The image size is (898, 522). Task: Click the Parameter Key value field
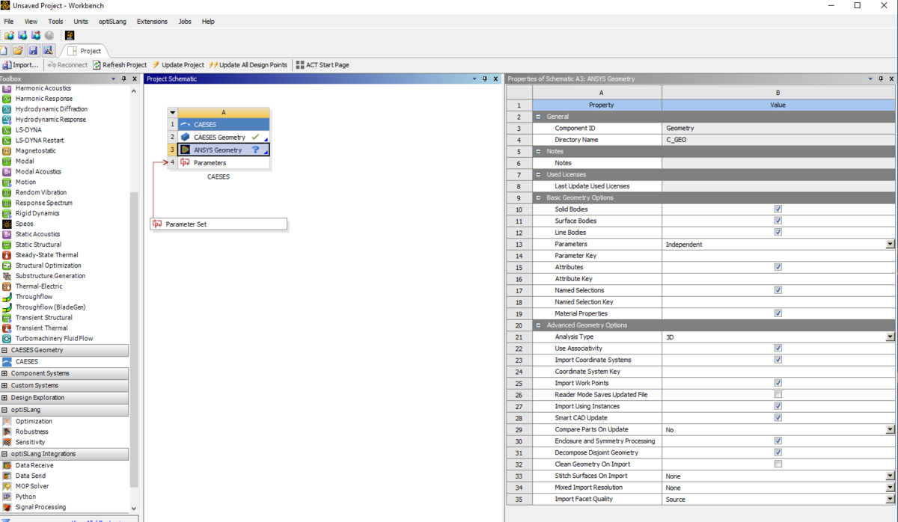[x=778, y=256]
